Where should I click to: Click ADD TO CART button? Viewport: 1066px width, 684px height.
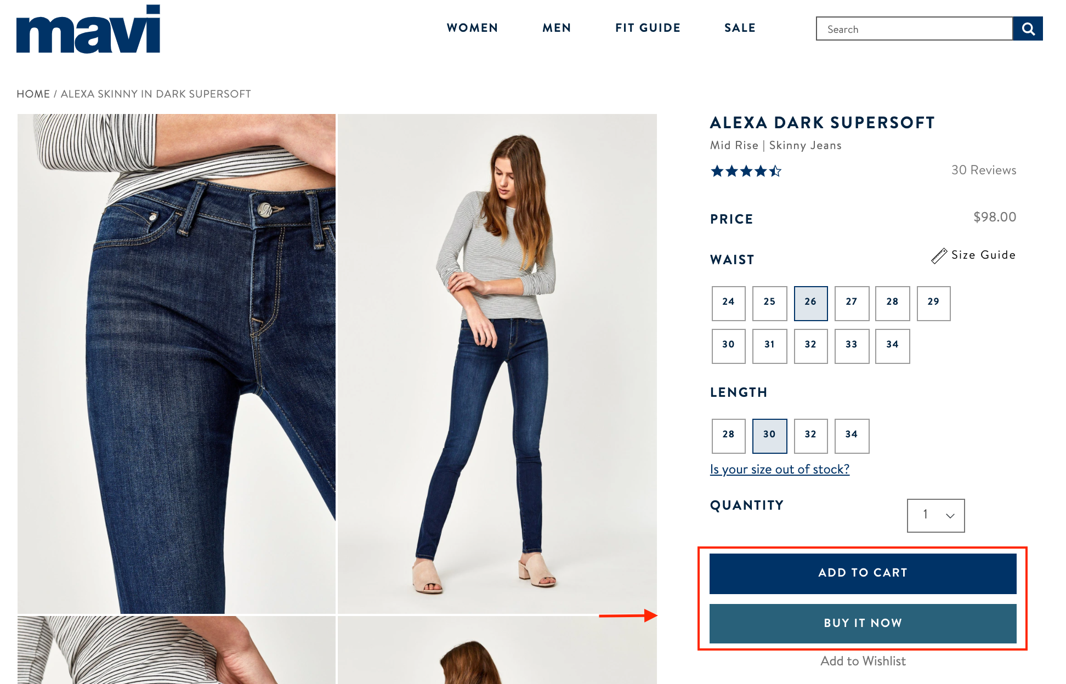863,573
